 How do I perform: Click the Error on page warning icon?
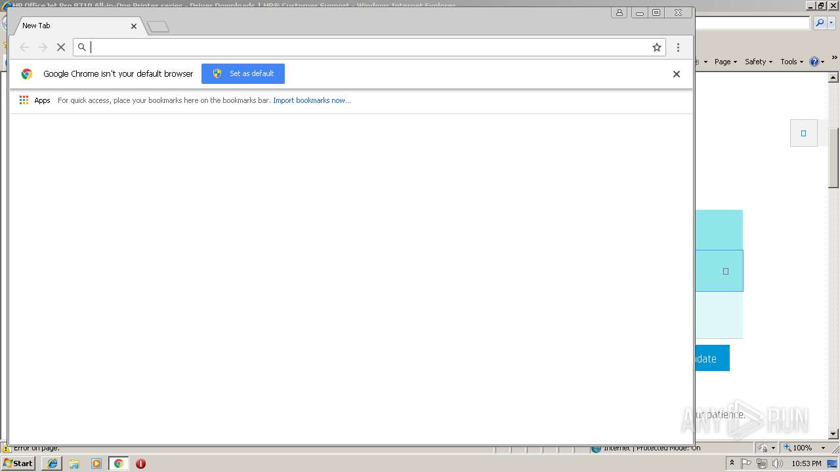(x=7, y=448)
